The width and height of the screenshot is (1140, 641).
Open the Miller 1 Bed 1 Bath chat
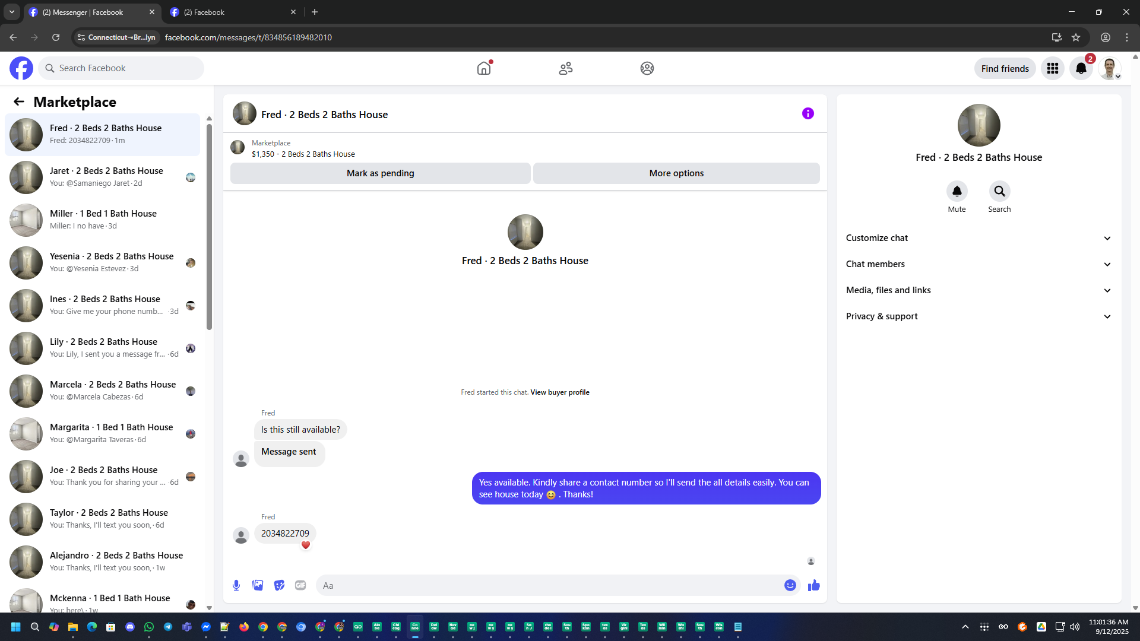point(104,220)
